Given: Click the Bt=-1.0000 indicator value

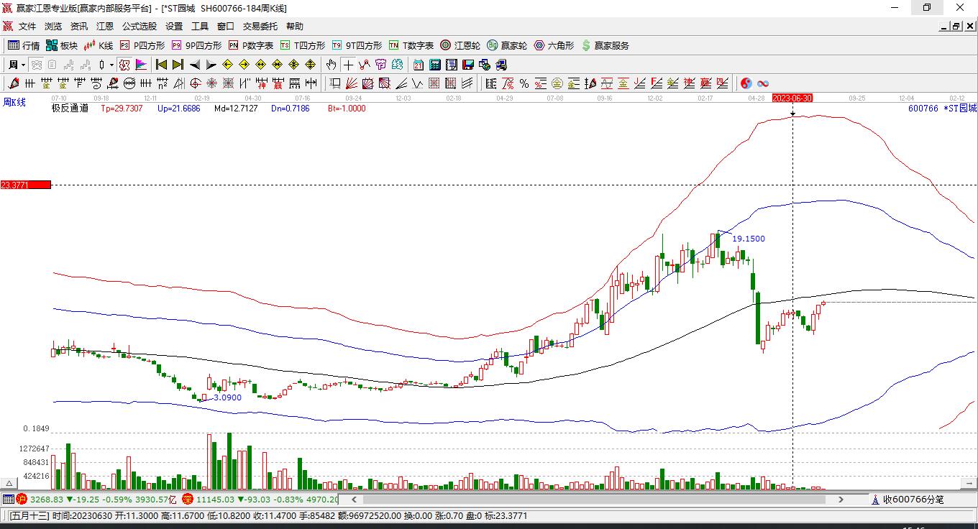Looking at the screenshot, I should click(347, 109).
